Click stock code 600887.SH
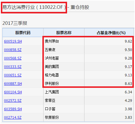This screenshot has width=135, height=124. click(x=13, y=84)
